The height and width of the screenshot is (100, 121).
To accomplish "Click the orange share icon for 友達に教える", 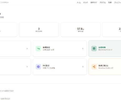I will pos(94,67).
